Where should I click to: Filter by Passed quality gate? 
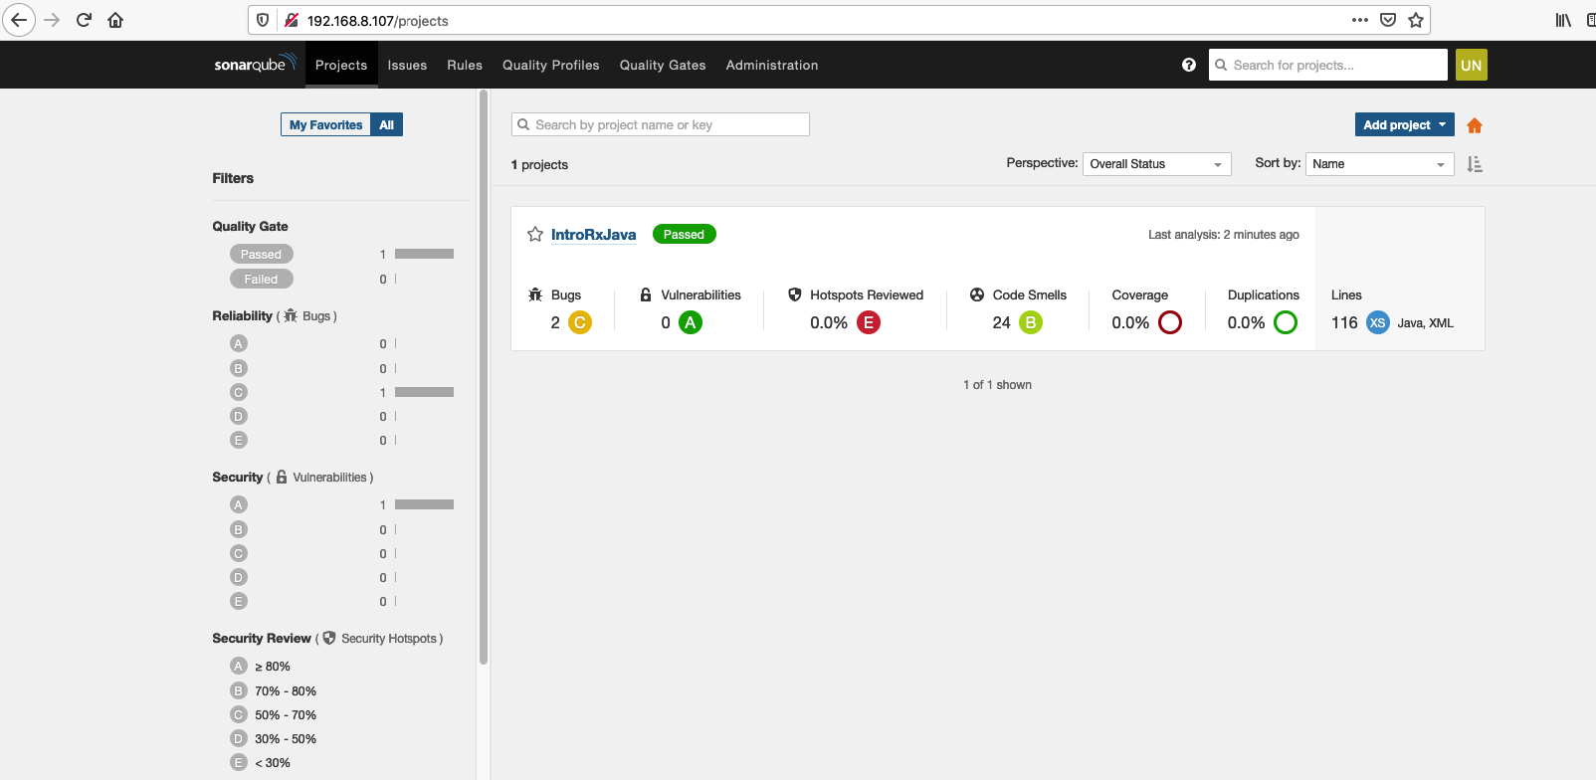[261, 255]
